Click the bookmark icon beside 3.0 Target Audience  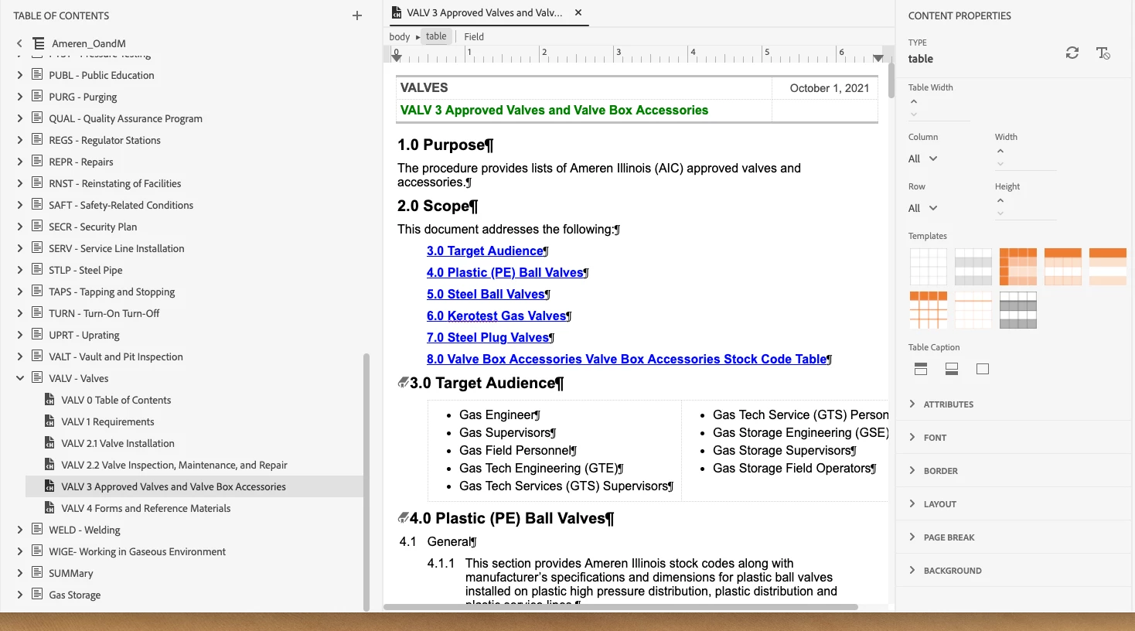(x=403, y=383)
